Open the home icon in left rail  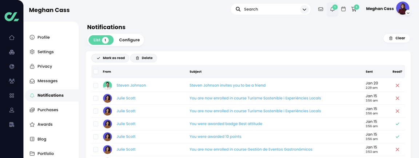(12, 38)
